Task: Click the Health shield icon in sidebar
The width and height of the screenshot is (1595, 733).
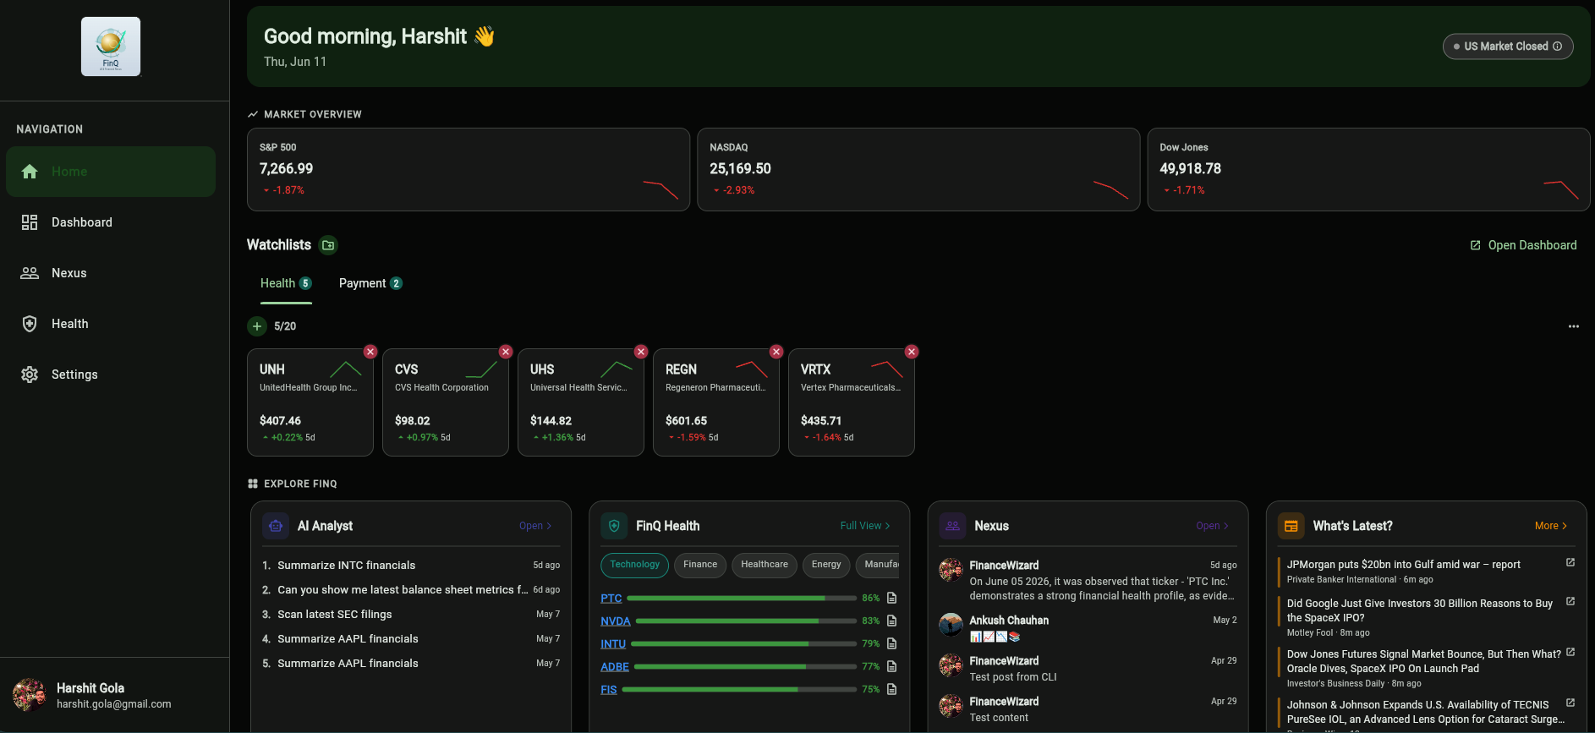Action: click(x=30, y=324)
